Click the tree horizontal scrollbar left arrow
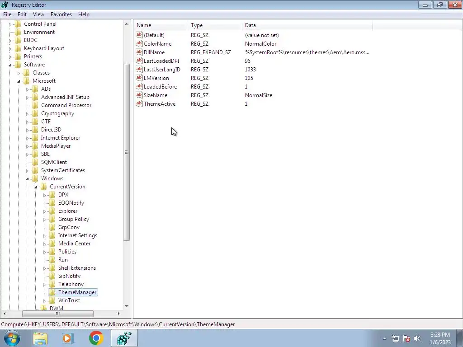The height and width of the screenshot is (347, 463). [x=4, y=314]
